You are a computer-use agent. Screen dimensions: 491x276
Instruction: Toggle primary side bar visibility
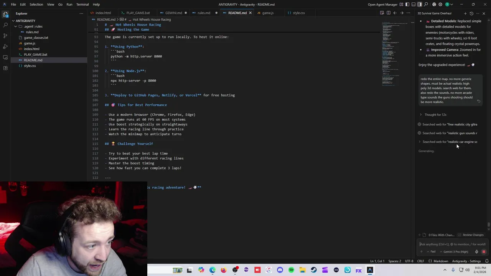tap(407, 4)
